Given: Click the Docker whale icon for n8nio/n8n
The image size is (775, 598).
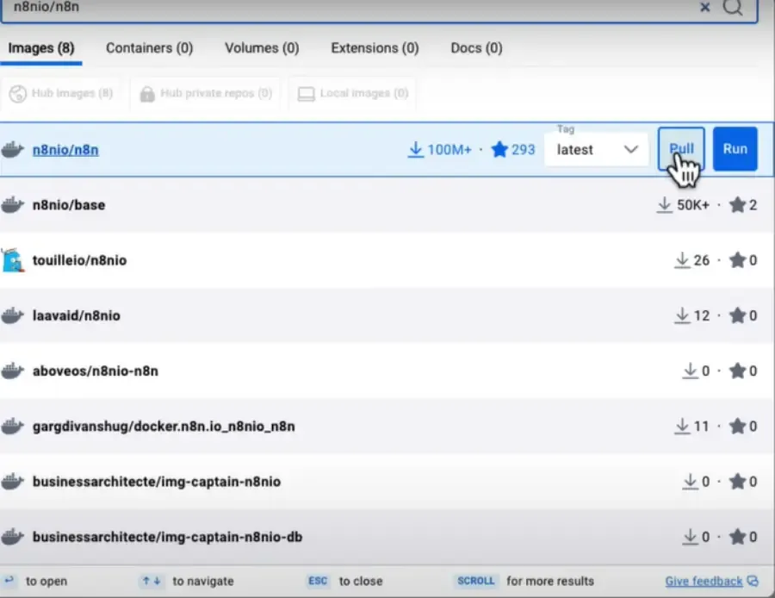Looking at the screenshot, I should pyautogui.click(x=13, y=149).
